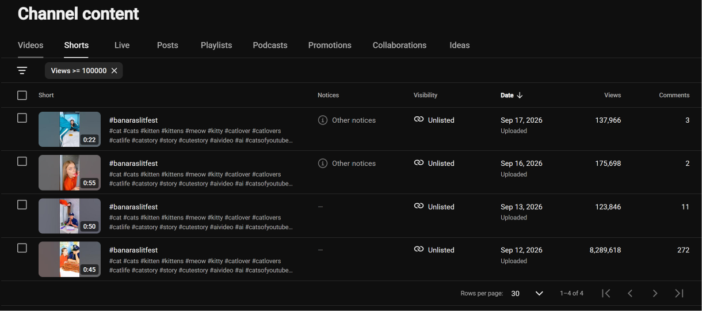The height and width of the screenshot is (311, 702).
Task: Click #banaraslitfest title of Sep 12 short
Action: click(133, 250)
